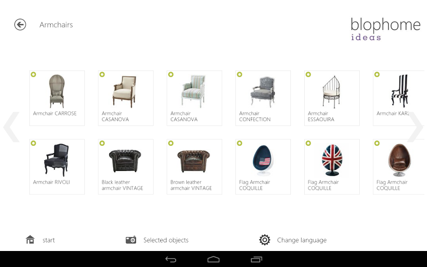
Task: Toggle selection circle on Armchair RIVOLI
Action: click(33, 143)
